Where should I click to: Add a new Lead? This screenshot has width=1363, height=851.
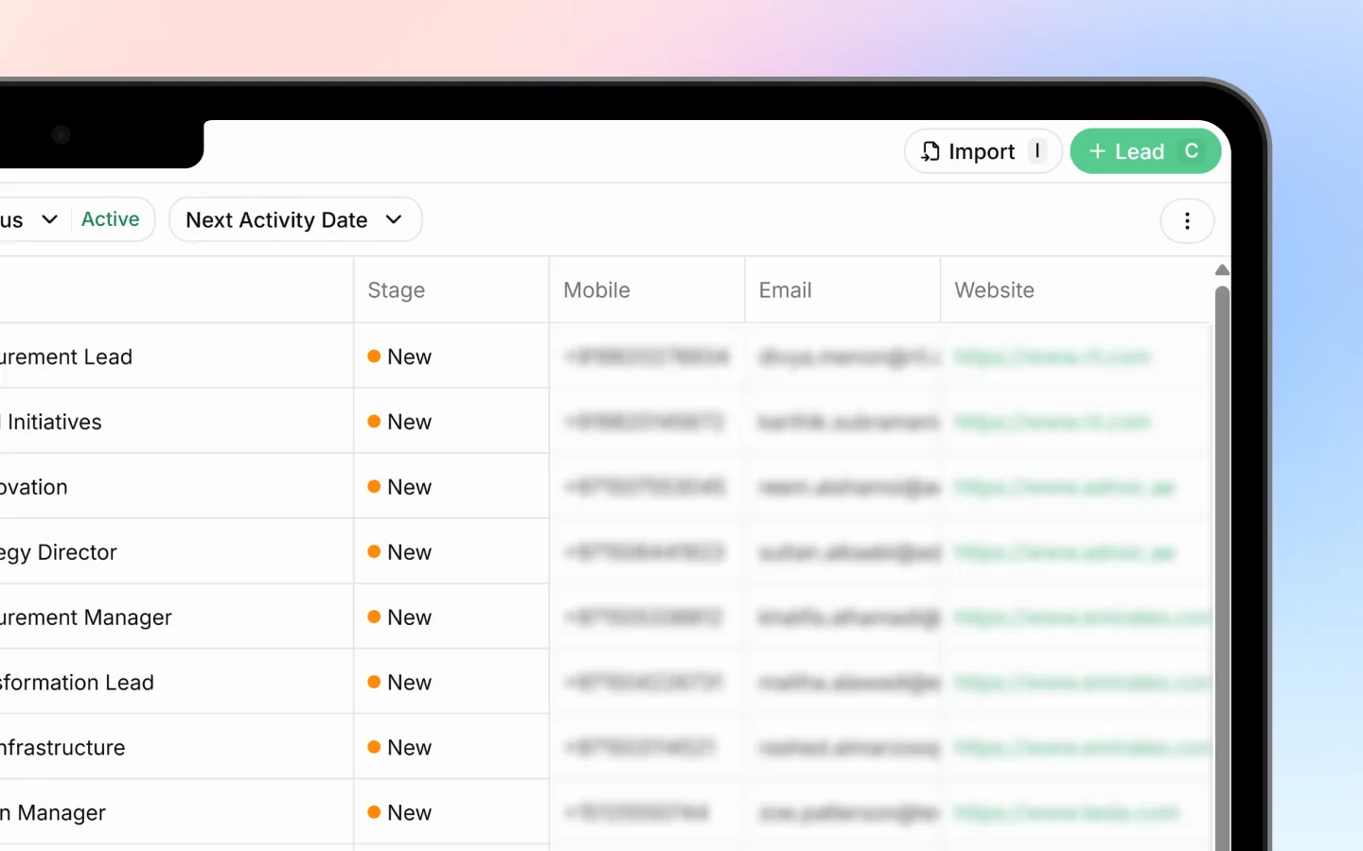[x=1145, y=151]
